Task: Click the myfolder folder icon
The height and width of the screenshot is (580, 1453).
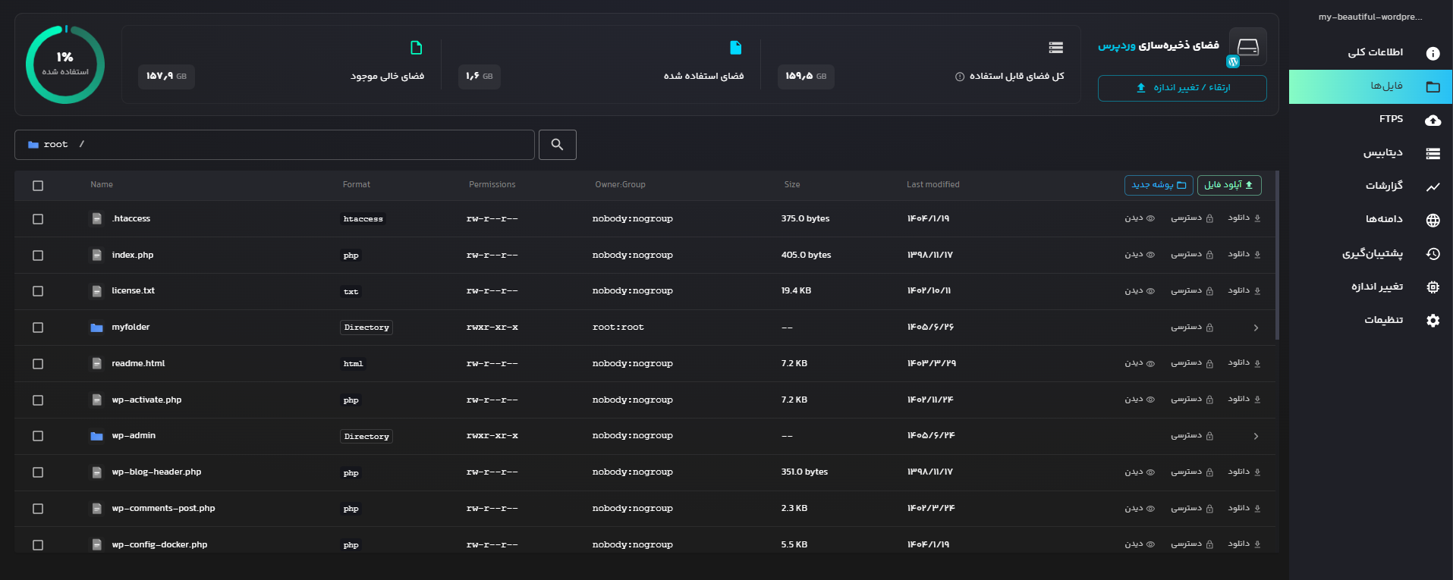Action: coord(96,328)
